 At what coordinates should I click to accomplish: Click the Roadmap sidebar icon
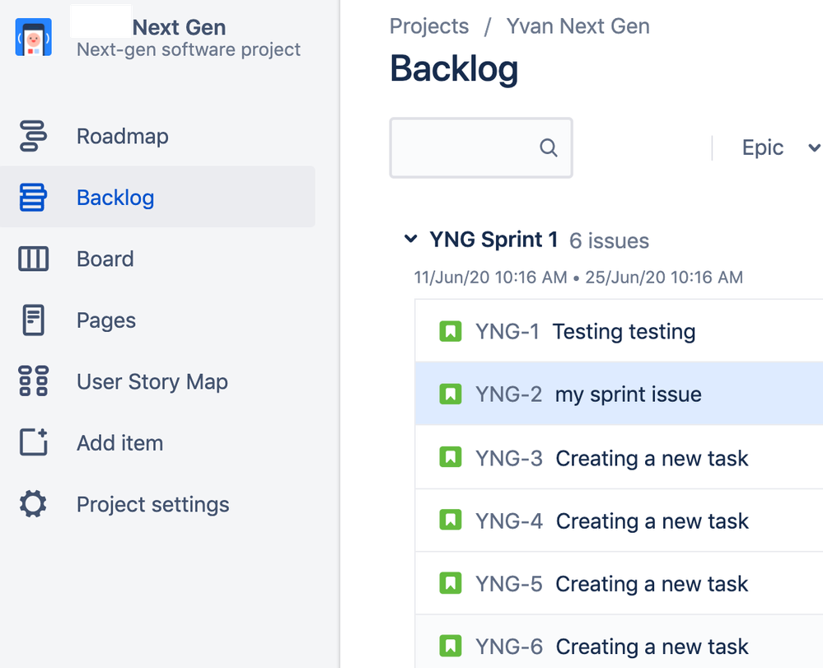tap(33, 136)
